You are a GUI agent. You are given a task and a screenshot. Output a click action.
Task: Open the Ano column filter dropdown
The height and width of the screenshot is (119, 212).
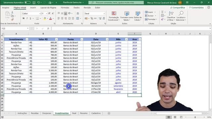tap(140, 39)
